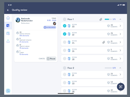Viewport: 130px width, 97px height.
Task: Tap the add report icon at sidebar bottom
Action: click(x=8, y=91)
